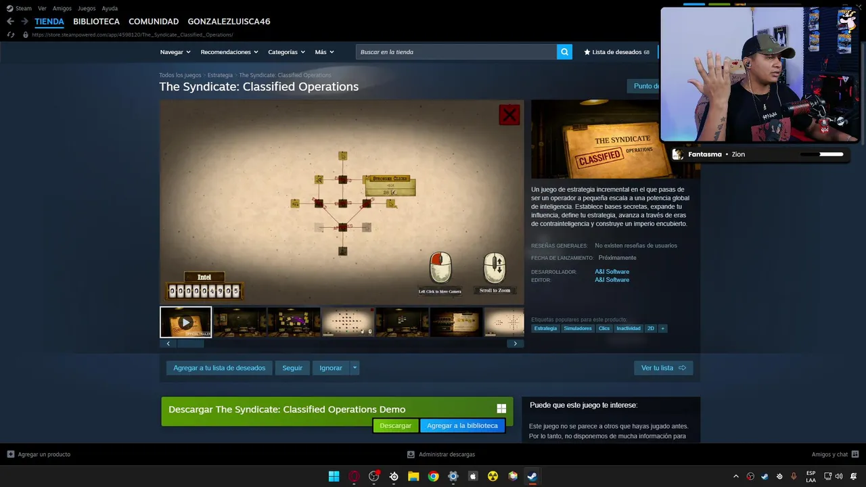The image size is (866, 487).
Task: Open Google Chrome from the taskbar
Action: (x=433, y=476)
